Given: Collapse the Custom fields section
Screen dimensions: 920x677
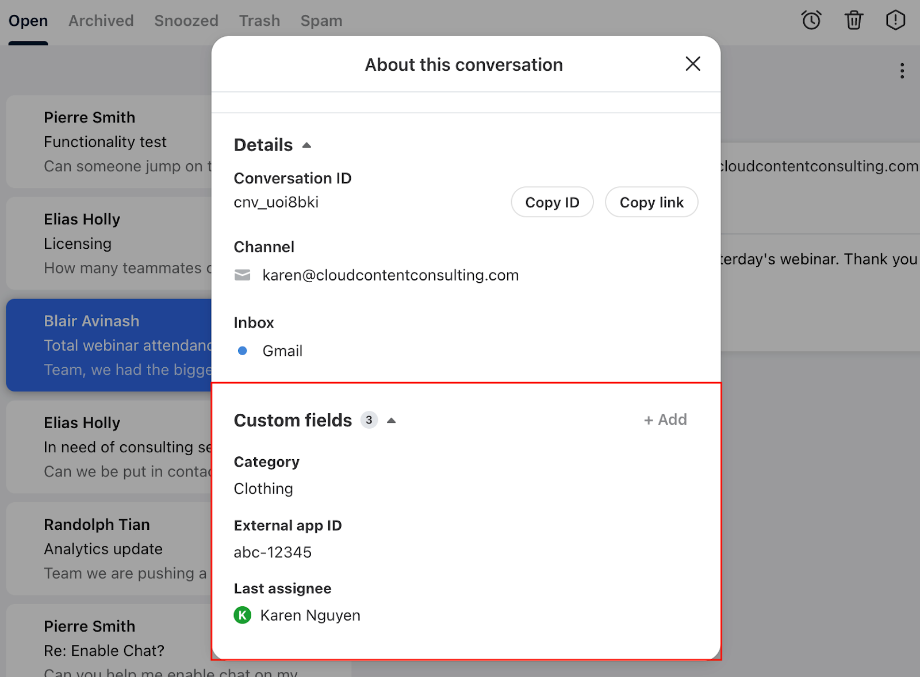Looking at the screenshot, I should pyautogui.click(x=392, y=421).
